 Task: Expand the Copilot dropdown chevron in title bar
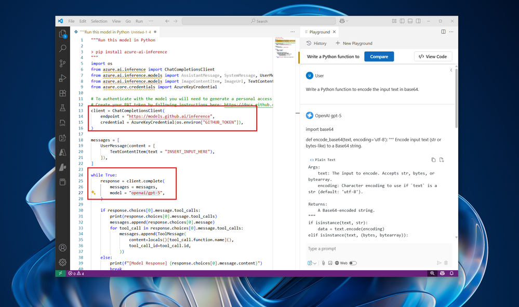pos(347,21)
